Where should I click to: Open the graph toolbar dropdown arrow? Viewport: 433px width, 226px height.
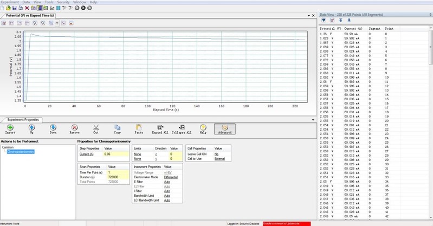57,23
